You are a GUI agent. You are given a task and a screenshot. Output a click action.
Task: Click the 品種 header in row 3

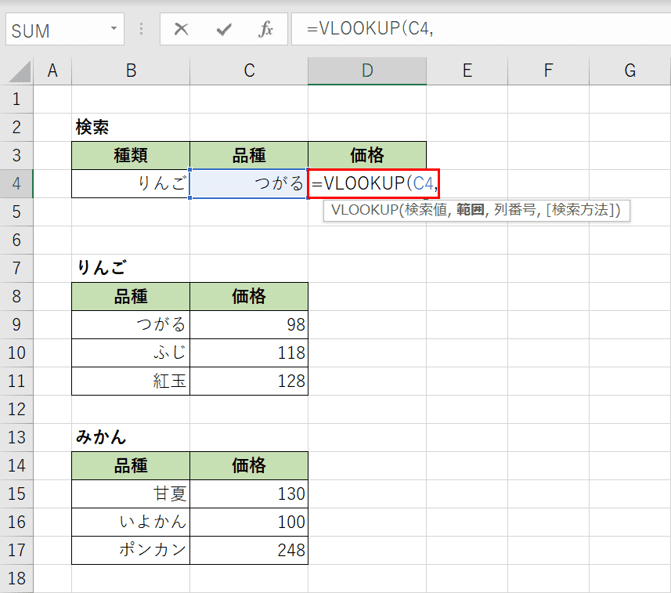(249, 155)
